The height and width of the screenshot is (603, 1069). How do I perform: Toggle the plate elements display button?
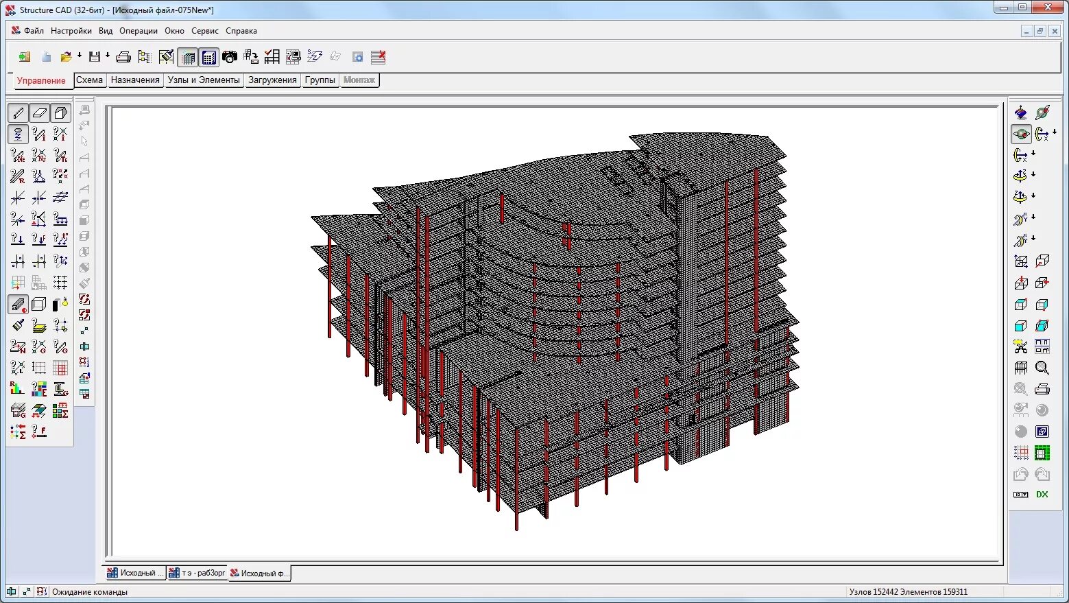(x=39, y=113)
